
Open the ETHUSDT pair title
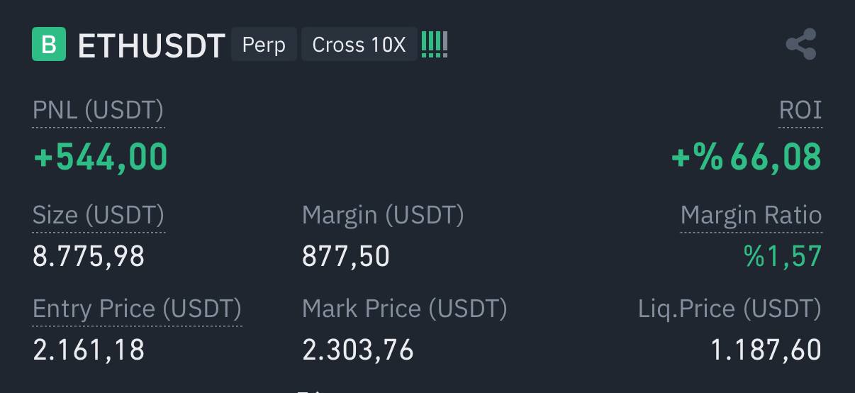tap(151, 45)
